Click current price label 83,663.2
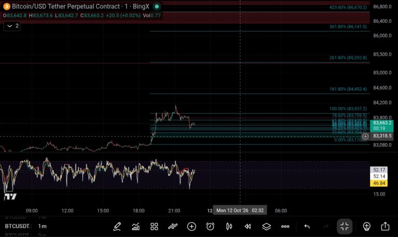The height and width of the screenshot is (237, 398). (x=382, y=123)
